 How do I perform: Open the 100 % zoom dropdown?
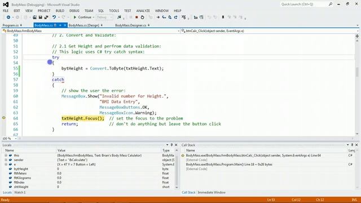click(16, 139)
